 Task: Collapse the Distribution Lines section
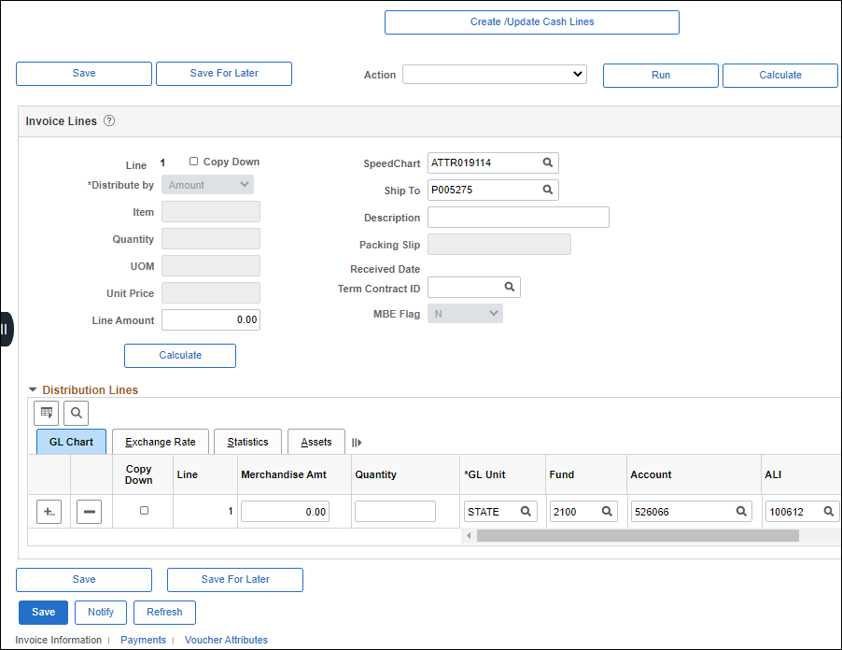pyautogui.click(x=34, y=389)
